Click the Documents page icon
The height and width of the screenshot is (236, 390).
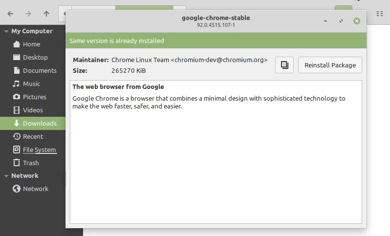tap(17, 71)
